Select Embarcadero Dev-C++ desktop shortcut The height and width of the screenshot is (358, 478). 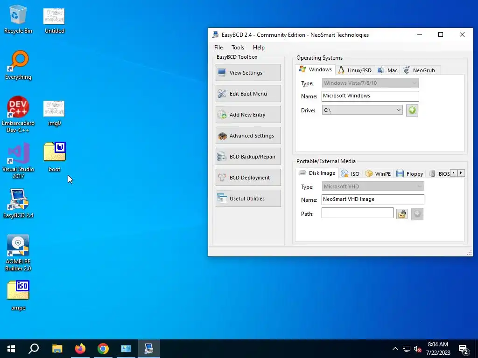[18, 114]
